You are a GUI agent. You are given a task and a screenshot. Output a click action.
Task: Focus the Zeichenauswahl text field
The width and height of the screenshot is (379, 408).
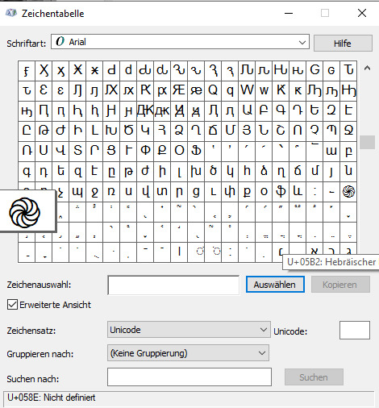pos(173,285)
